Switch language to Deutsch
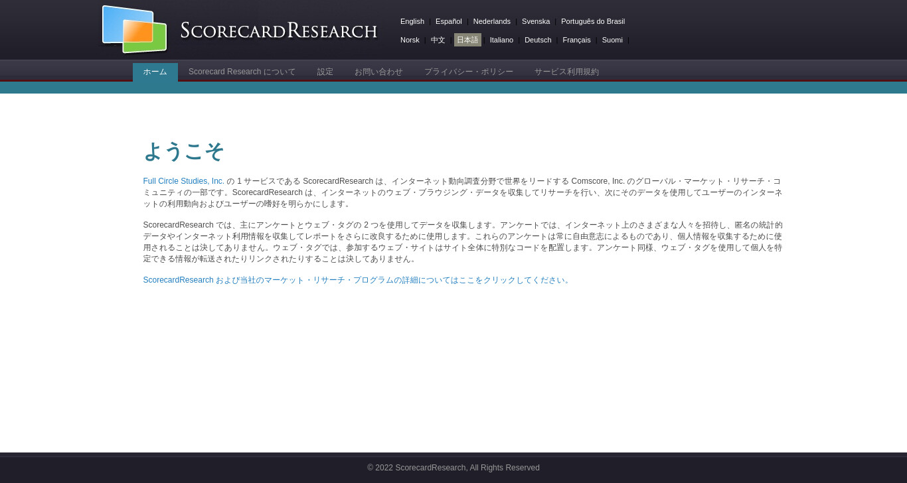Viewport: 907px width, 483px height. (538, 40)
